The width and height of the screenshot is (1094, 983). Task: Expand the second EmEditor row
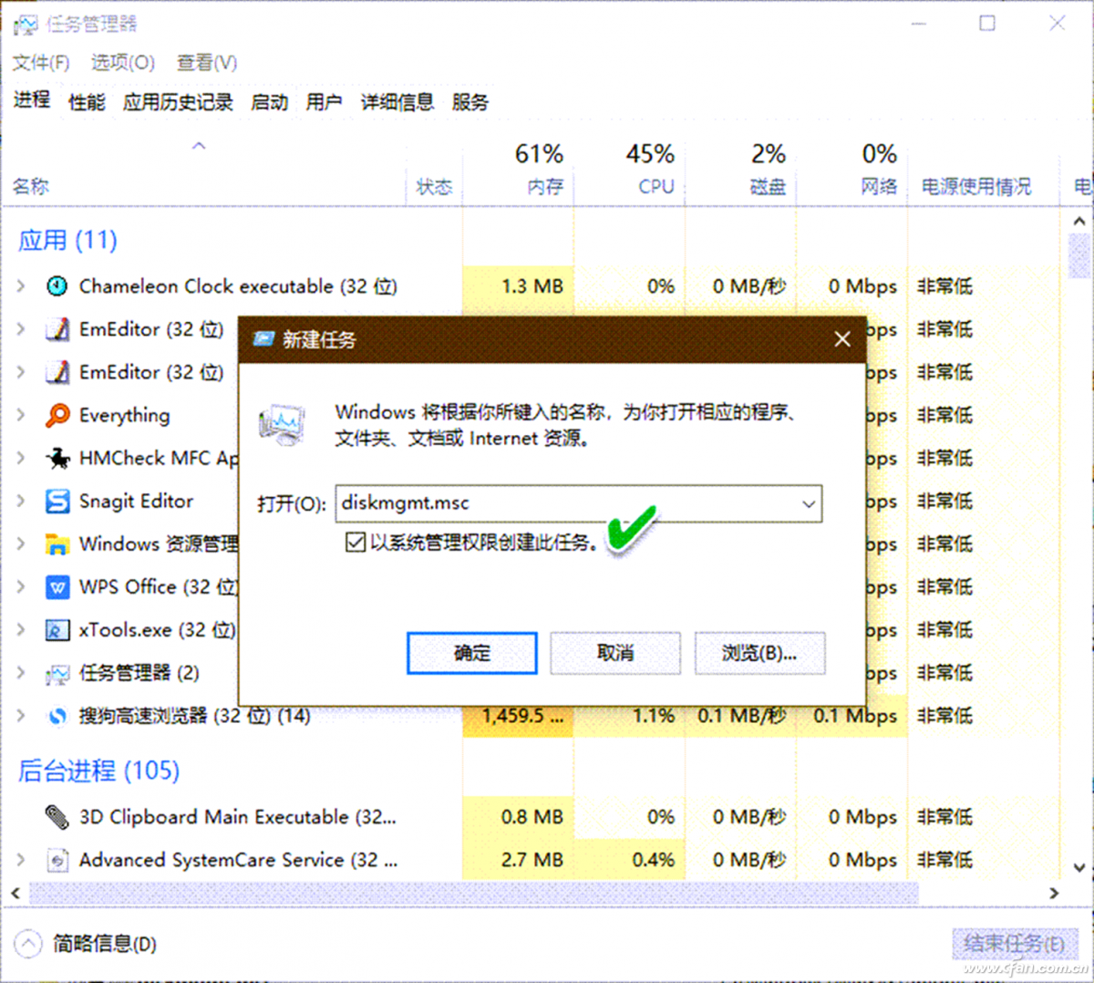pyautogui.click(x=21, y=372)
